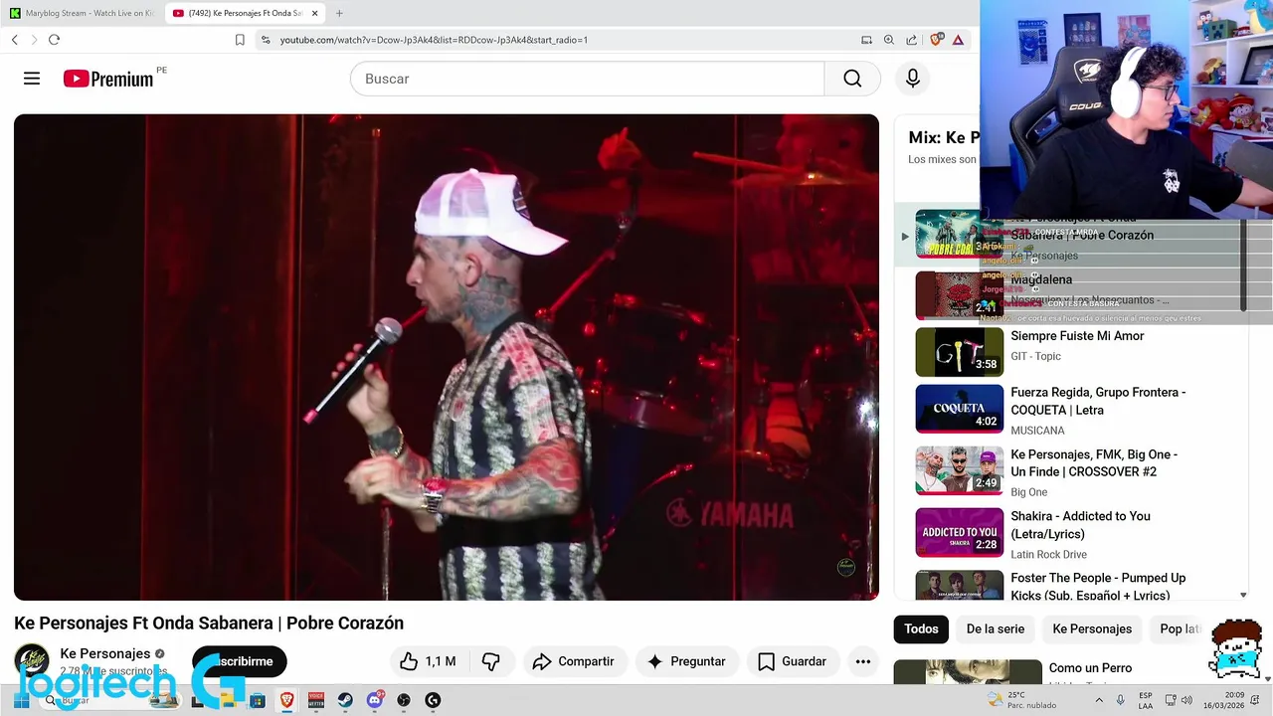Click the search magnifier button
This screenshot has width=1273, height=716.
[x=852, y=79]
